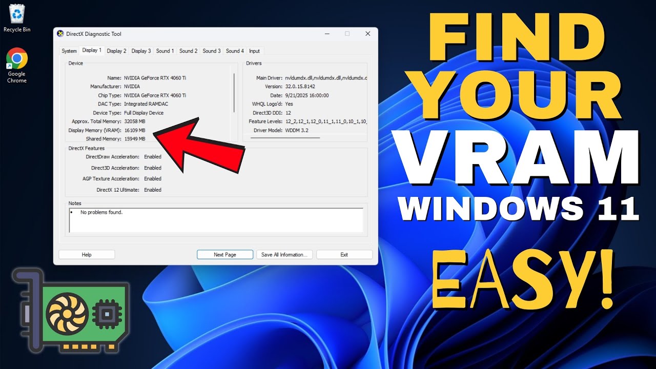This screenshot has height=369, width=656.
Task: Click the DAC Type value Integrated RAMDAC
Action: click(x=146, y=104)
